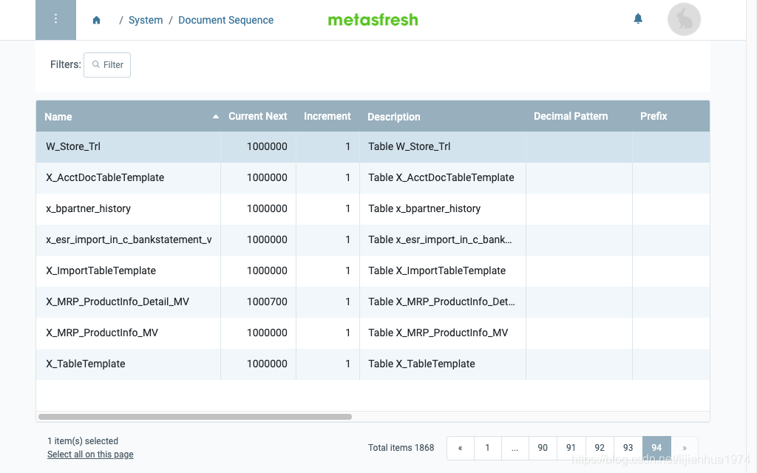The height and width of the screenshot is (473, 757).
Task: Click description 'Table X_AcctDocTableTemplate'
Action: [x=441, y=177]
